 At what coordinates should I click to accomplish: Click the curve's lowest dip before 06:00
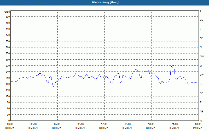[54, 87]
